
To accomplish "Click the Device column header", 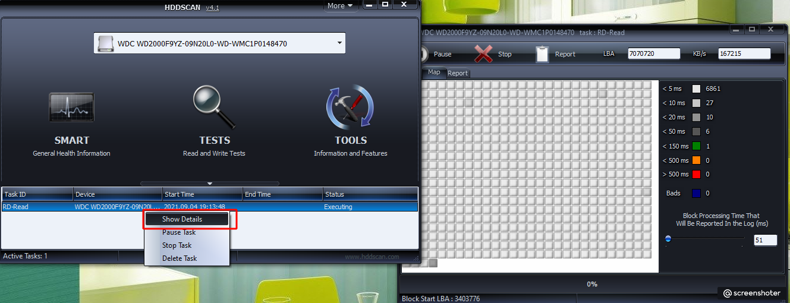I will pos(118,194).
